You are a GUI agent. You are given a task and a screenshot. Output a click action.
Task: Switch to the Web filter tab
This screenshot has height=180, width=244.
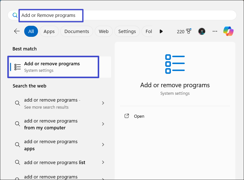tap(104, 31)
